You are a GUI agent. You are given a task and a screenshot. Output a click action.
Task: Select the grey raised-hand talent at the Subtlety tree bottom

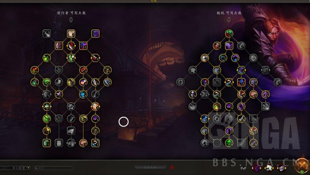205,143
